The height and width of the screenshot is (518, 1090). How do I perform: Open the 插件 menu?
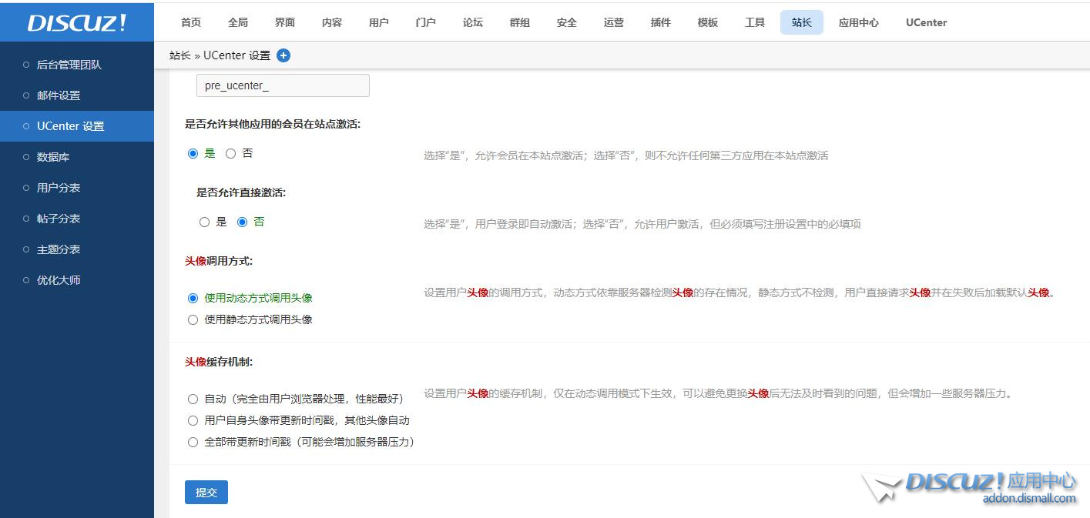point(660,22)
